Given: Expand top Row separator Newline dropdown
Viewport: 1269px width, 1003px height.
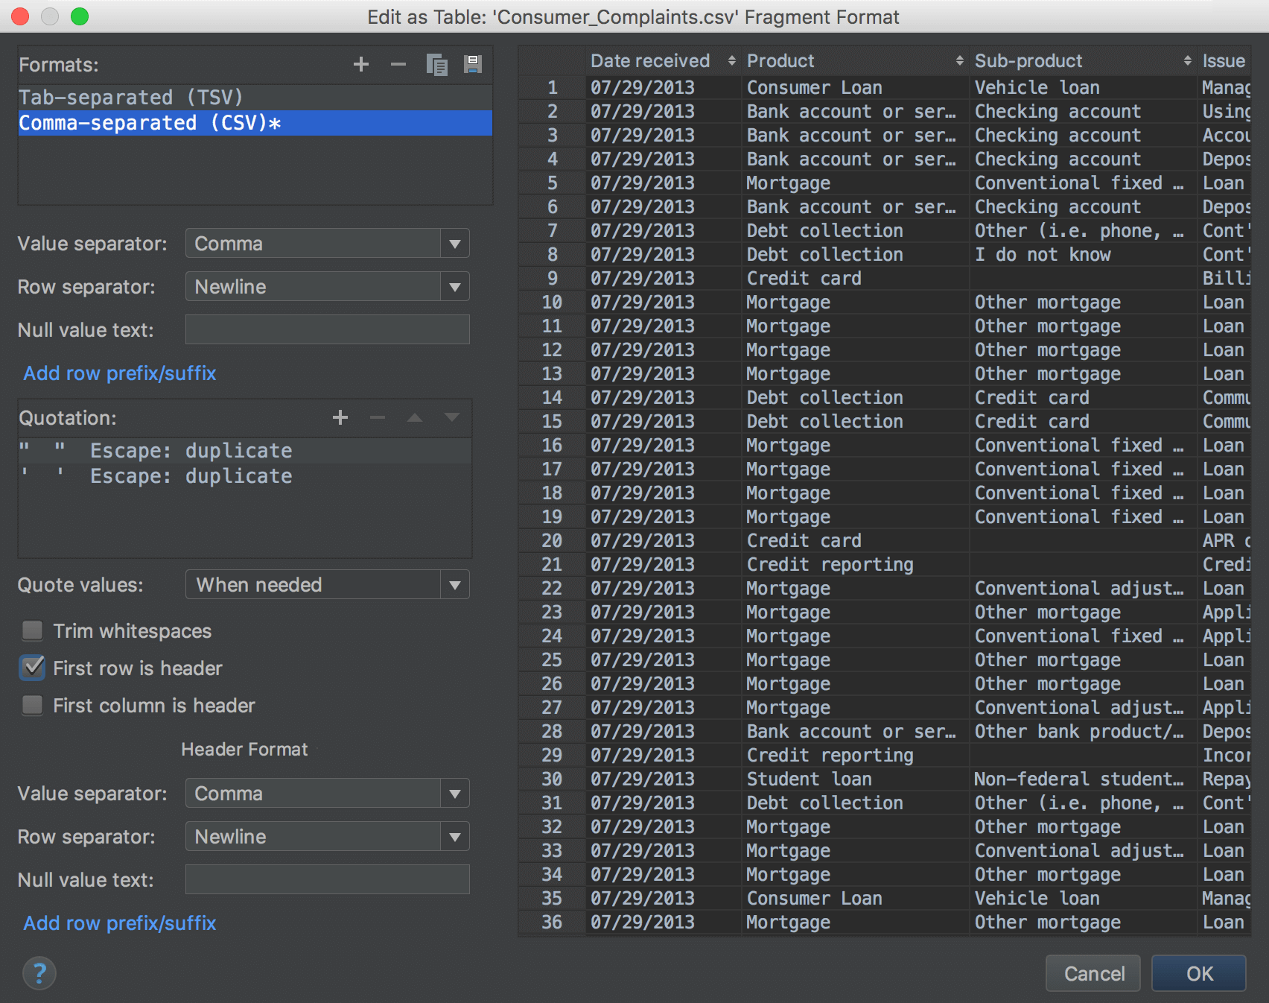Looking at the screenshot, I should click(327, 287).
